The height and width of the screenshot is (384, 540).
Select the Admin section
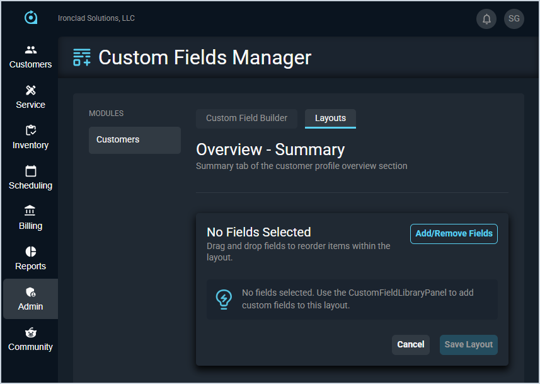[30, 299]
